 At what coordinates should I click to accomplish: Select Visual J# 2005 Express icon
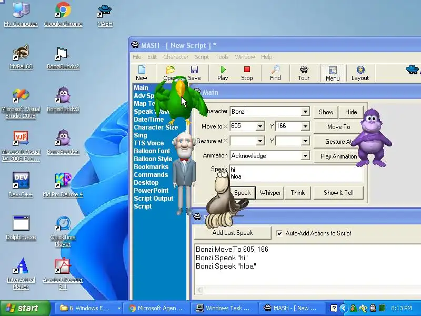point(21,146)
